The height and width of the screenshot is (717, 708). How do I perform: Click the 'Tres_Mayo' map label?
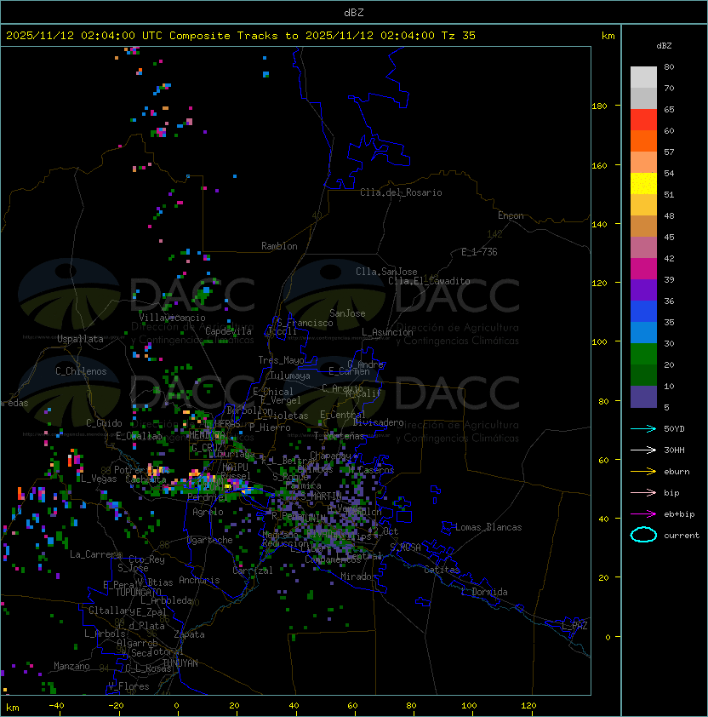281,360
